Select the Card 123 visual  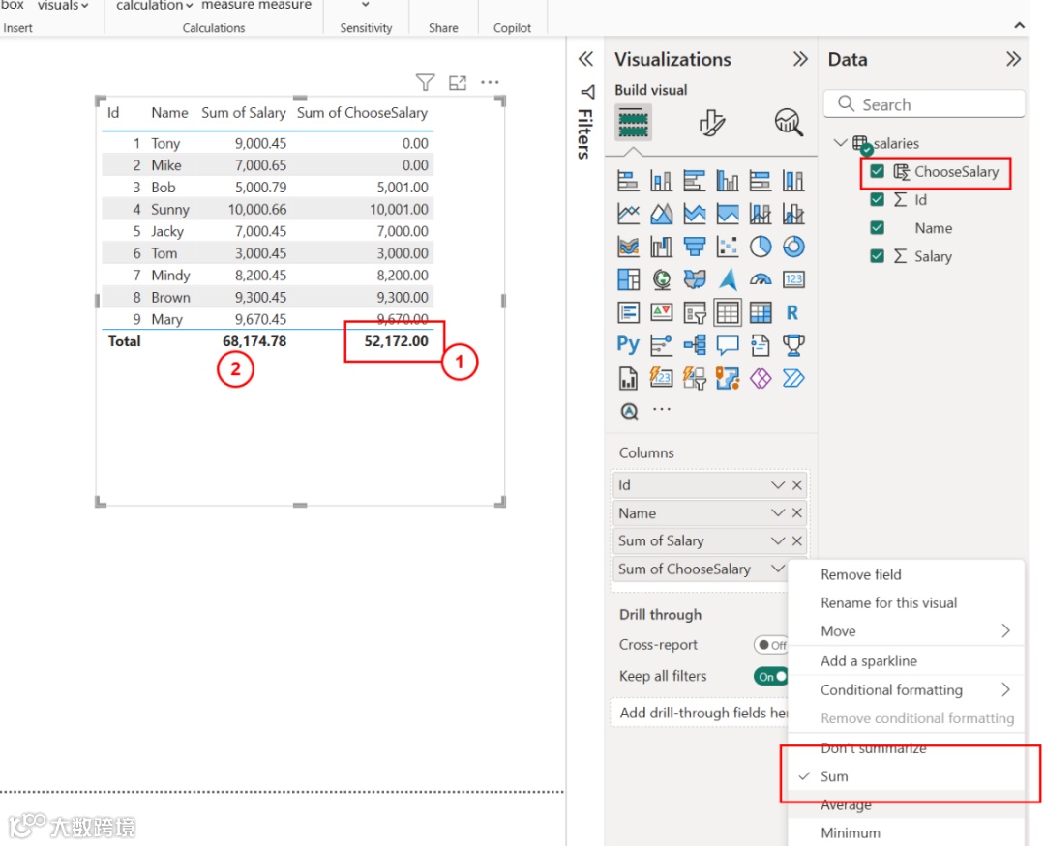pyautogui.click(x=793, y=279)
